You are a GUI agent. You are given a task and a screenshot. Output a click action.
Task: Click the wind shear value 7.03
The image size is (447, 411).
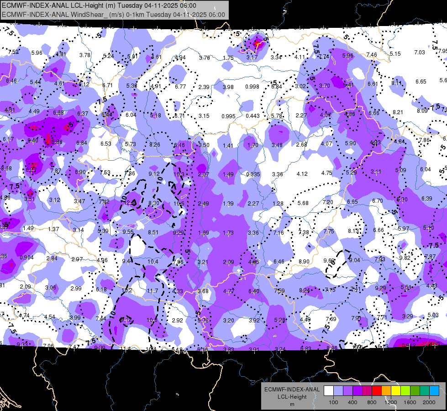[420, 53]
